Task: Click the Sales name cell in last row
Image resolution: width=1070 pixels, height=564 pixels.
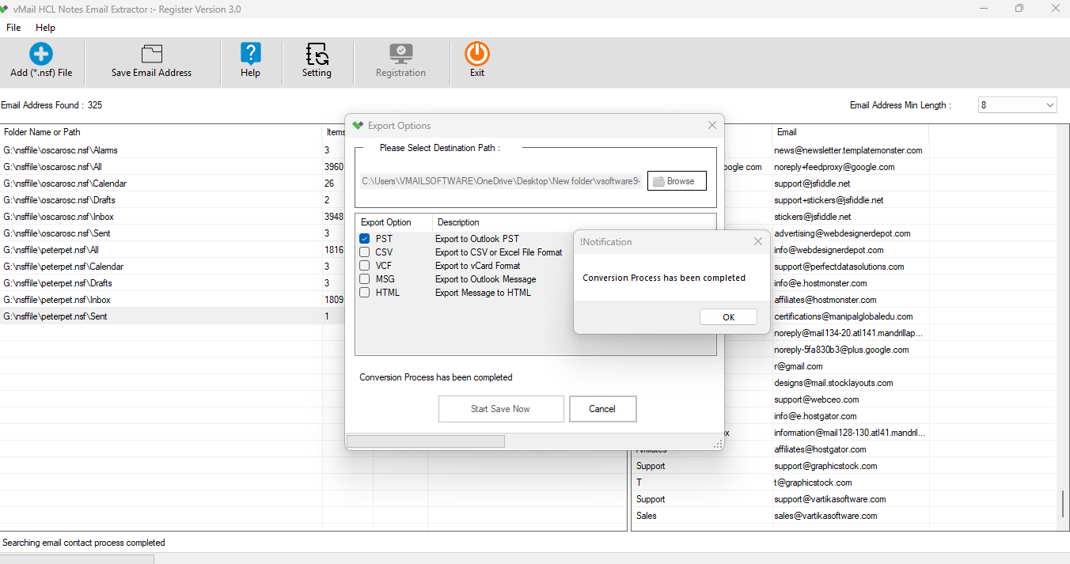Action: [x=647, y=516]
